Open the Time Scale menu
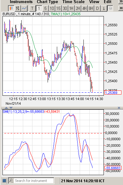The height and width of the screenshot is (185, 123). (x=74, y=2)
